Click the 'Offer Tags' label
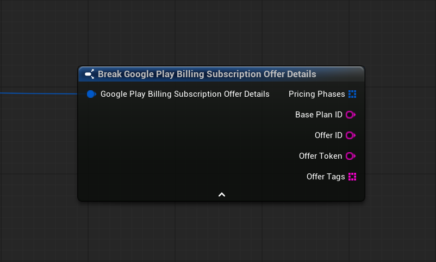Screen dimensions: 436x262 click(326, 177)
